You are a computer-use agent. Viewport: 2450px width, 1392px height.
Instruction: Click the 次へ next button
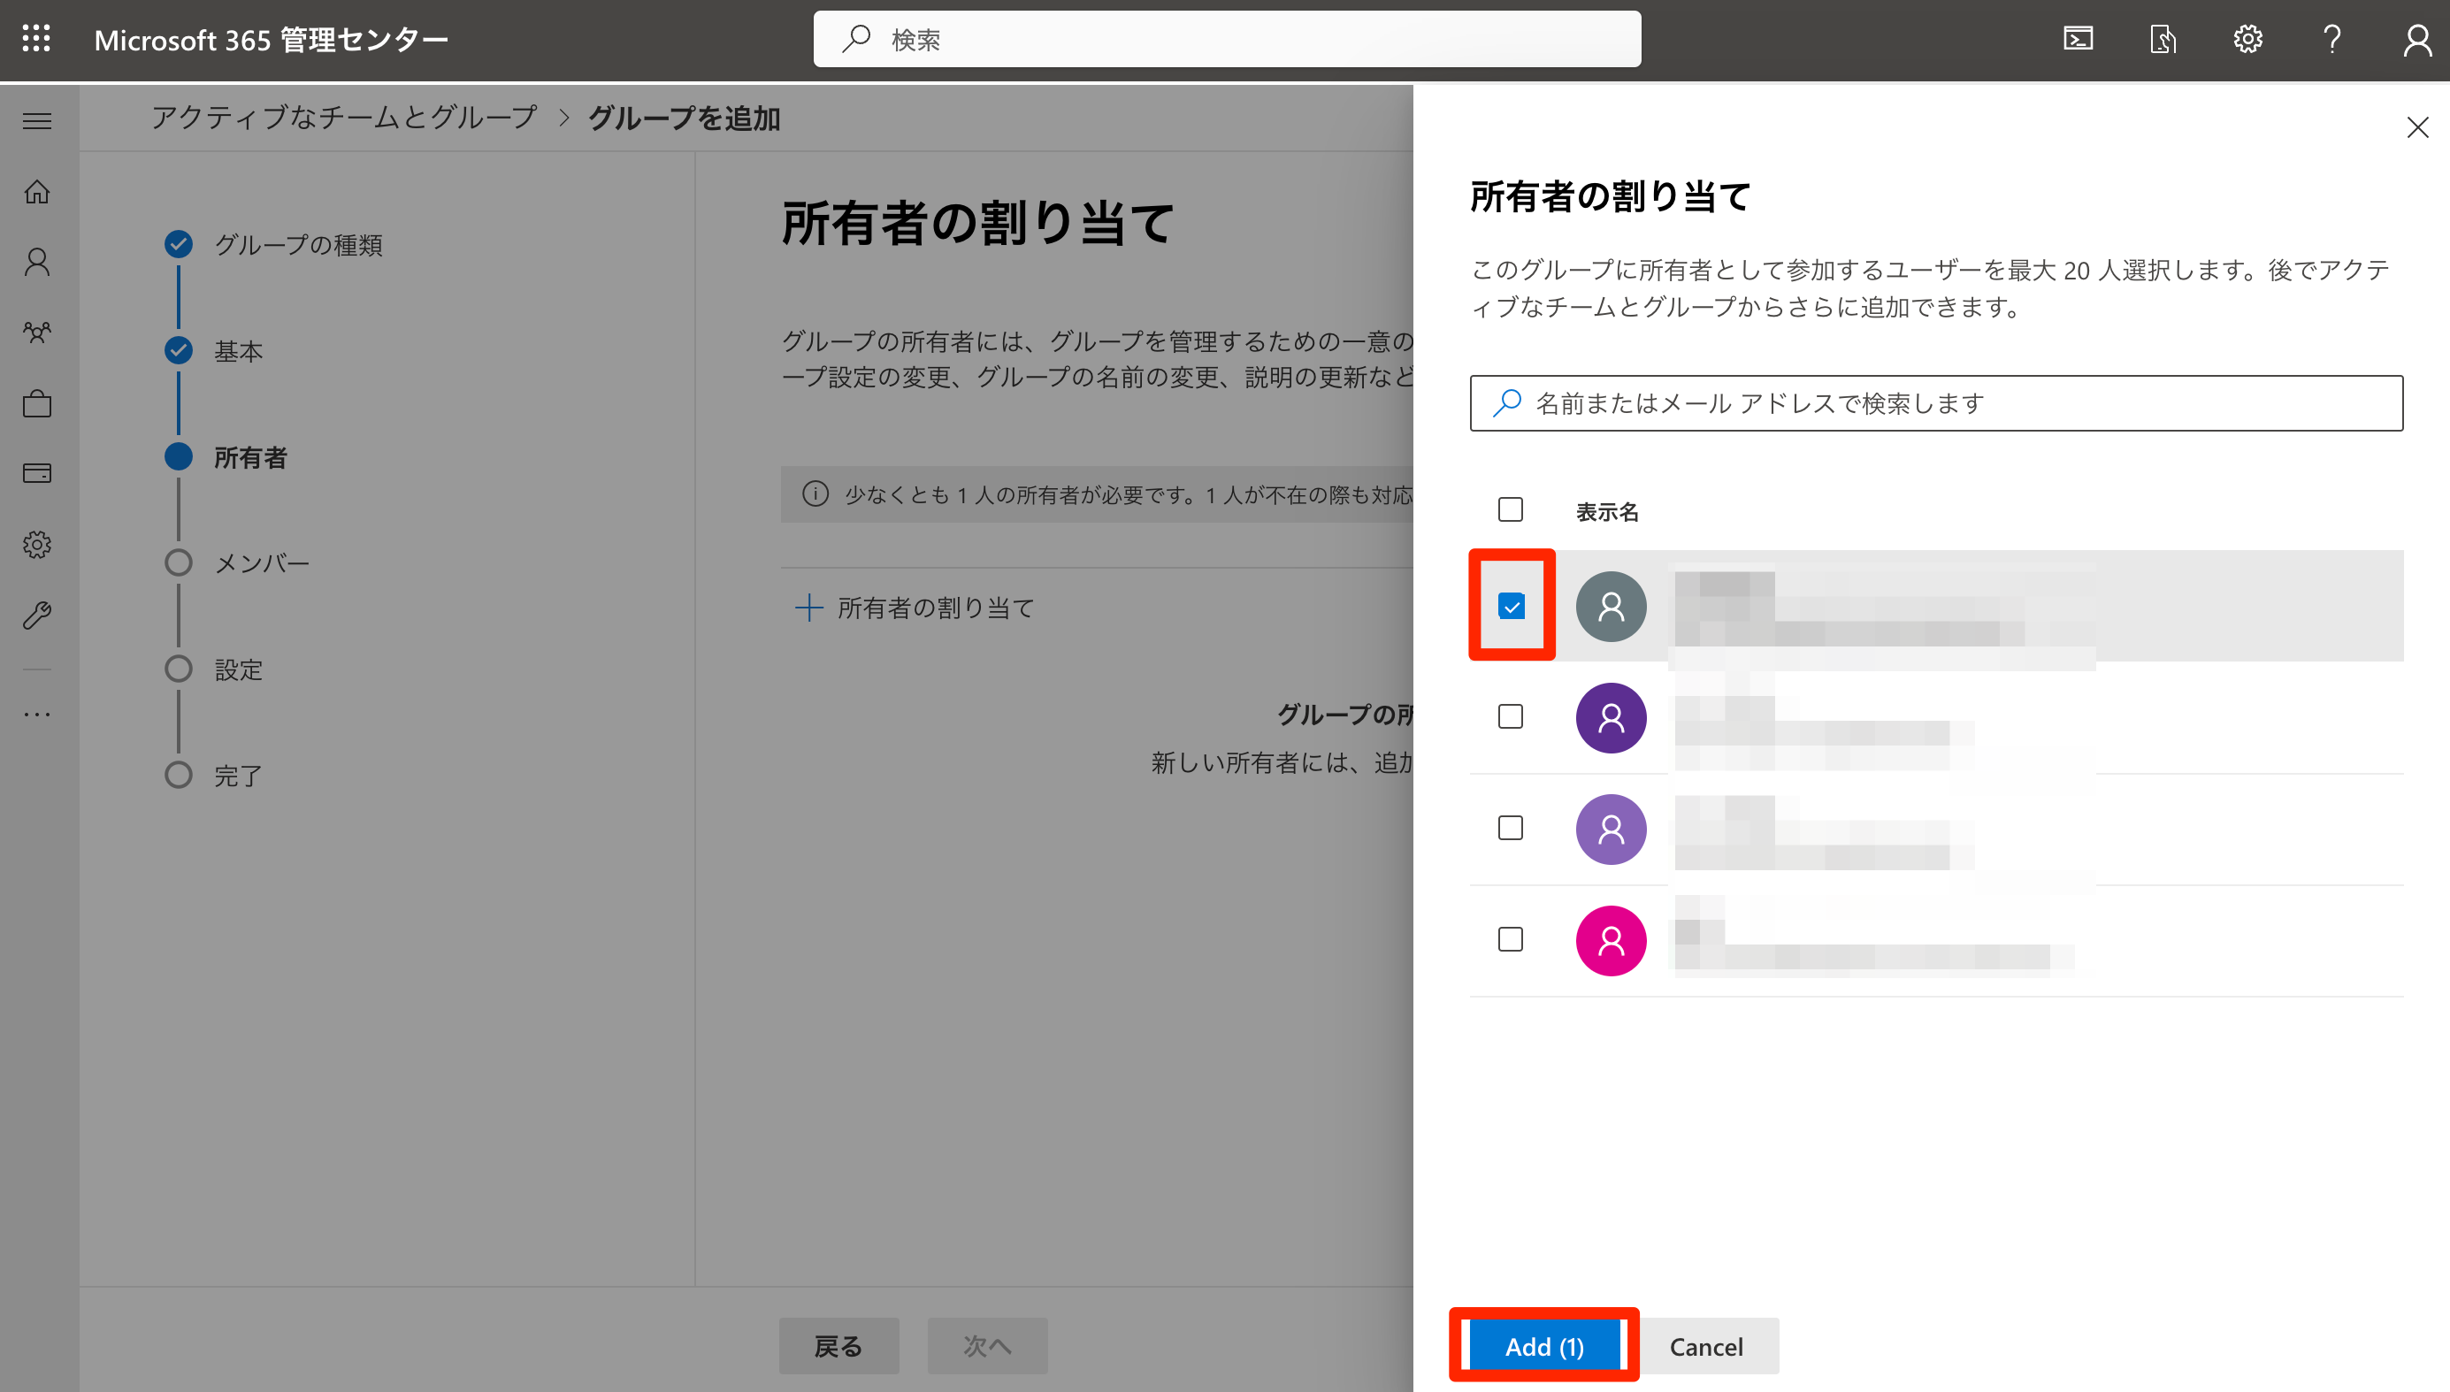pyautogui.click(x=986, y=1346)
